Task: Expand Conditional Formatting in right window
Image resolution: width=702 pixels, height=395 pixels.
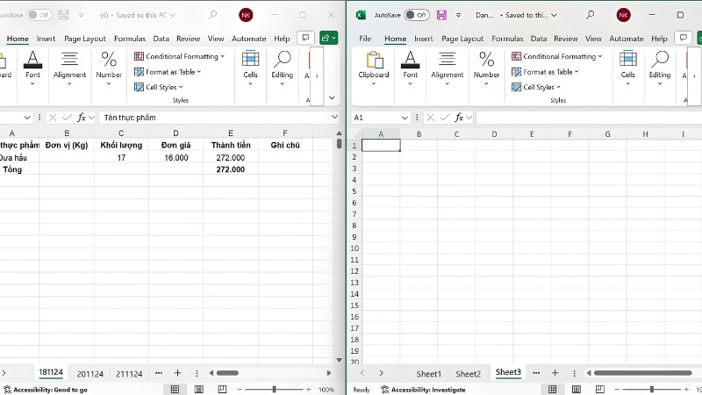Action: pos(557,56)
